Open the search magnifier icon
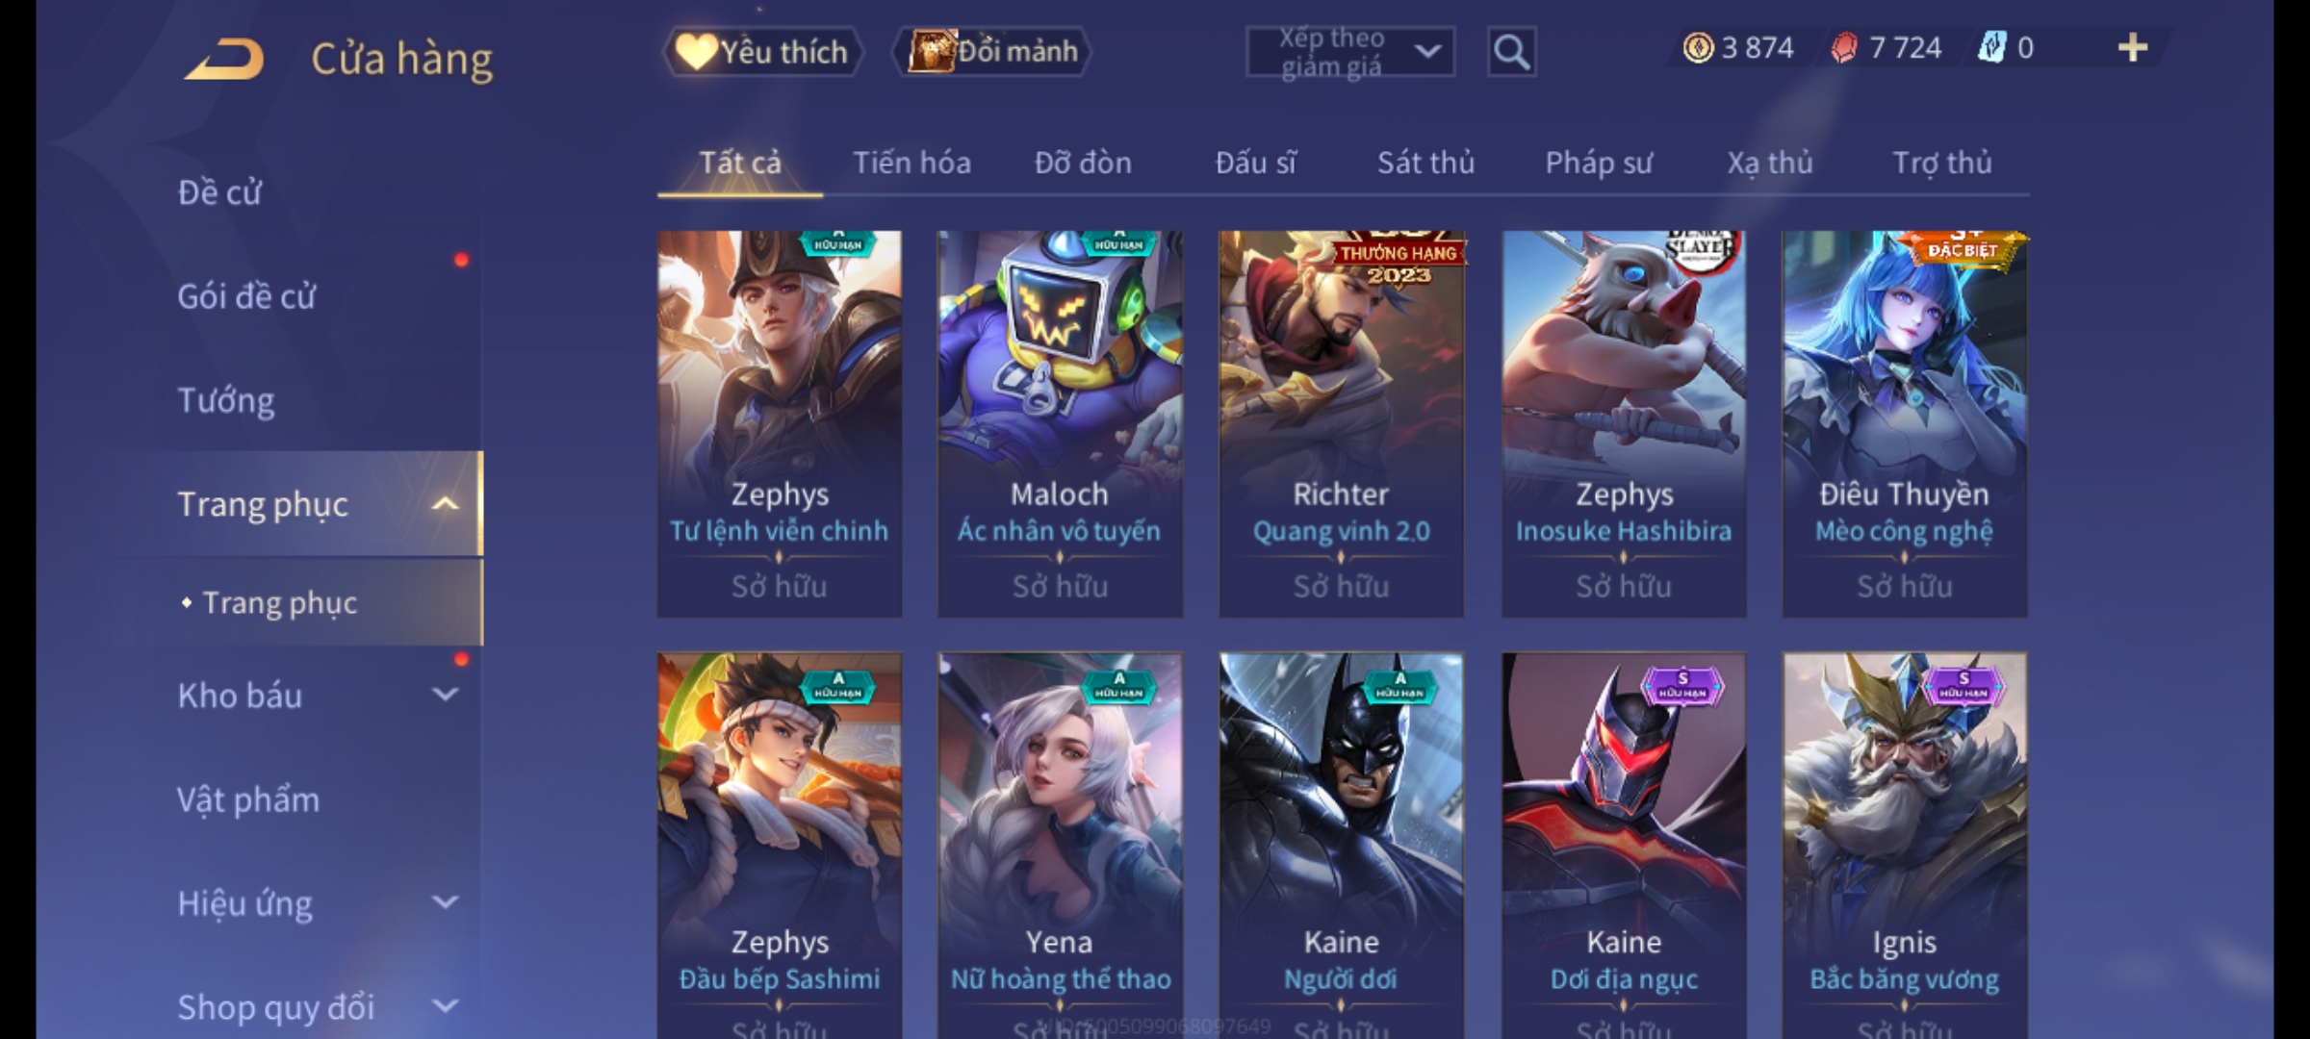This screenshot has height=1039, width=2310. tap(1511, 52)
